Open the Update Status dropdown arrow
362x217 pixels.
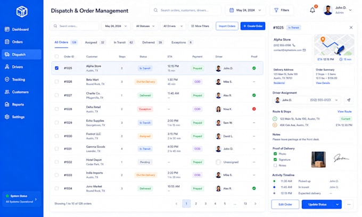pos(337,204)
